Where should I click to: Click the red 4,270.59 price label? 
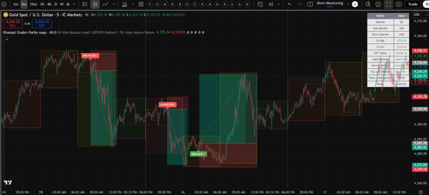[420, 169]
